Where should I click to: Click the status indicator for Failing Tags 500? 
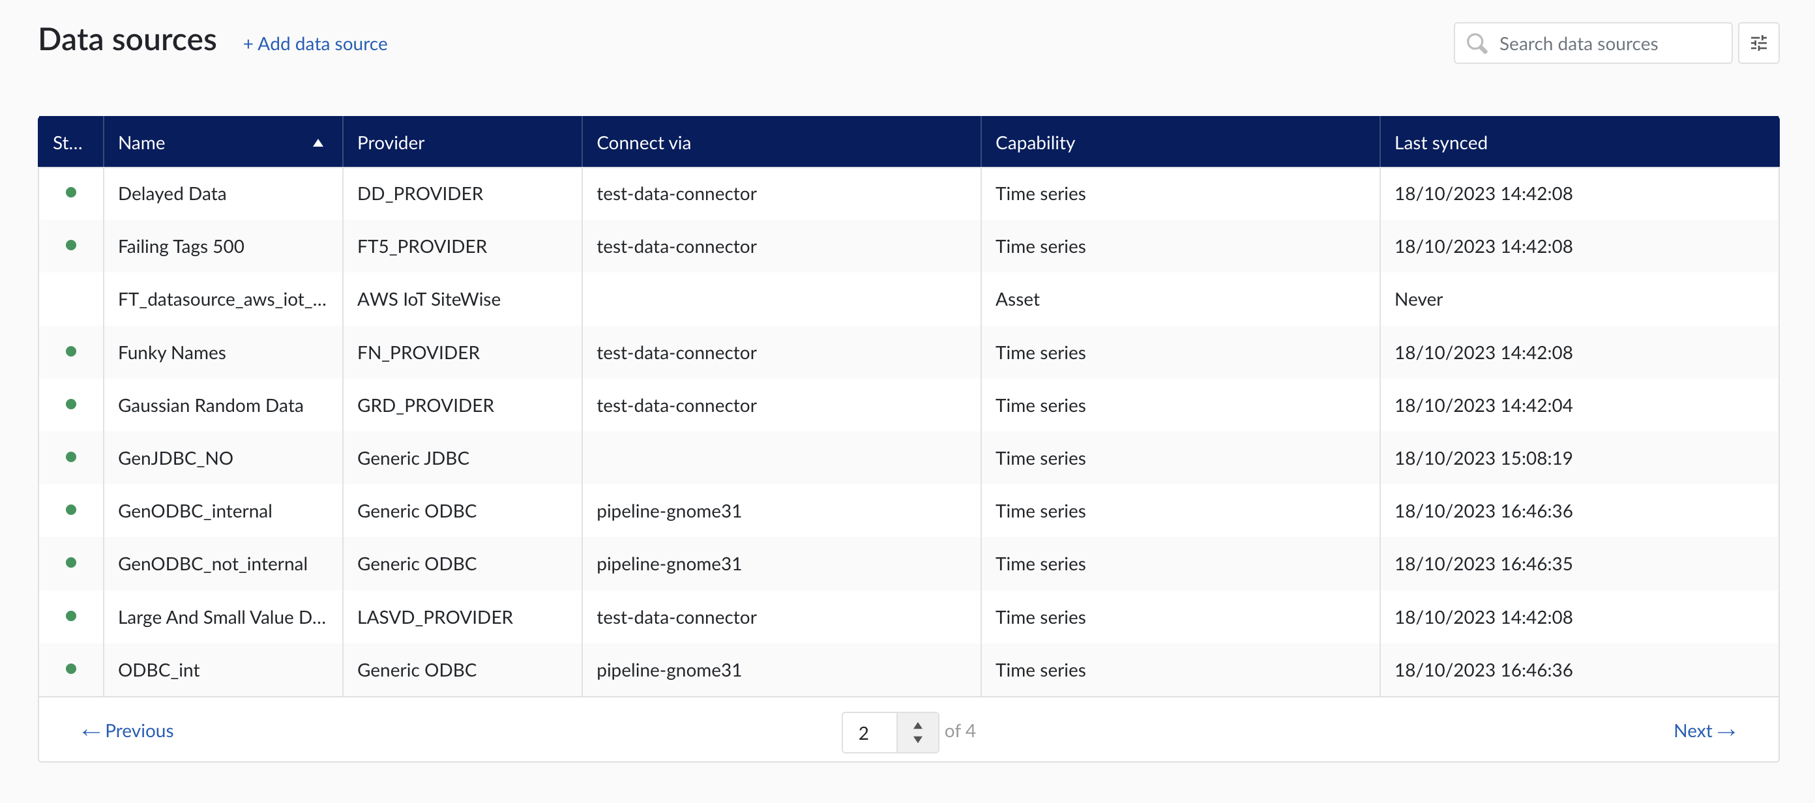tap(70, 246)
